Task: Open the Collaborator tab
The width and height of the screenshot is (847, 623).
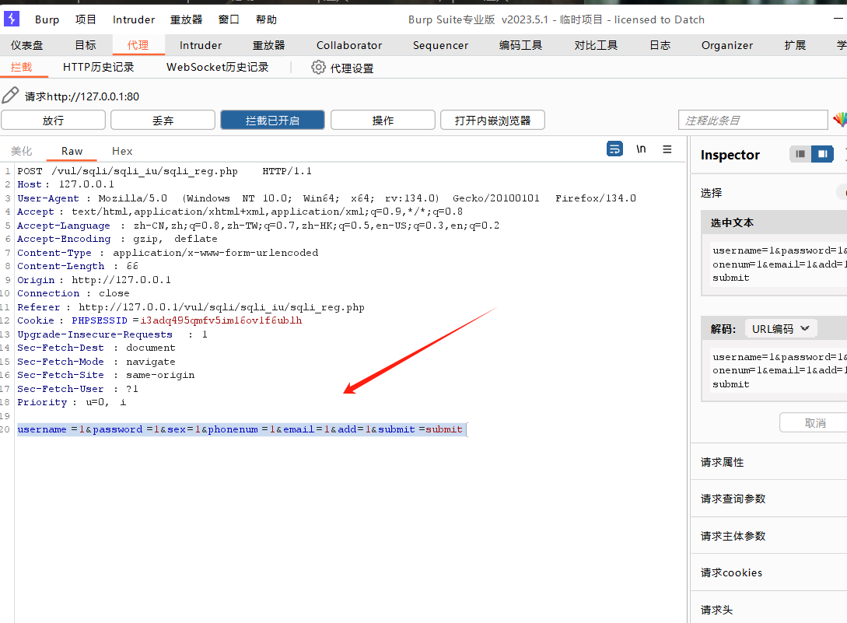Action: click(349, 45)
